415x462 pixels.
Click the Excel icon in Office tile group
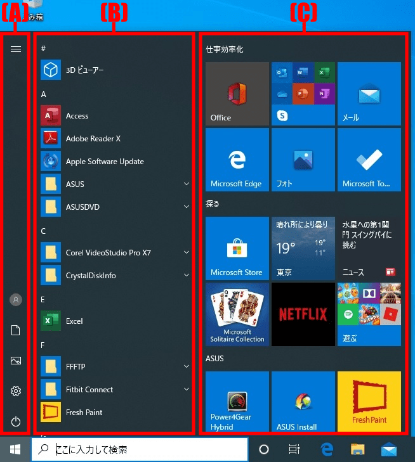(x=324, y=72)
